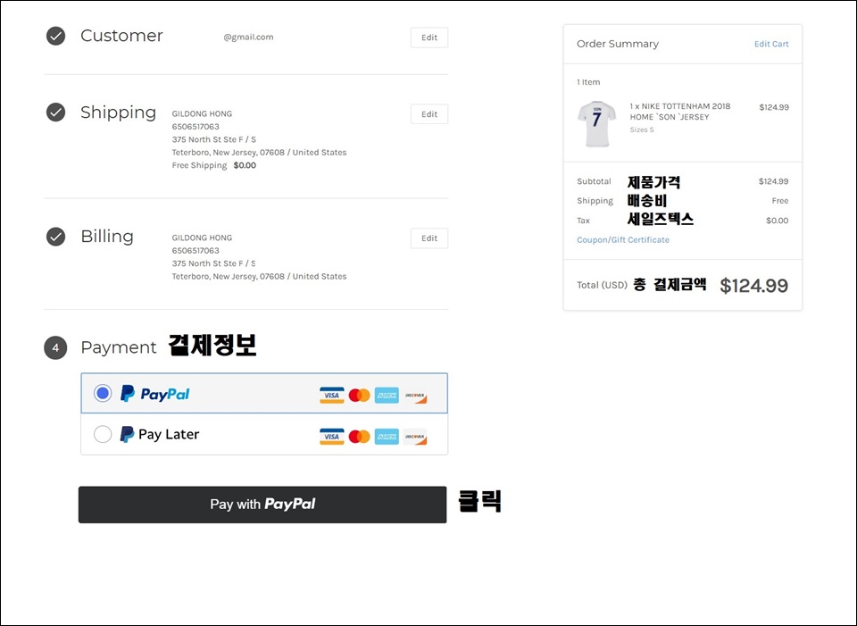Select the Pay Later radio button
The width and height of the screenshot is (857, 626).
coord(102,434)
